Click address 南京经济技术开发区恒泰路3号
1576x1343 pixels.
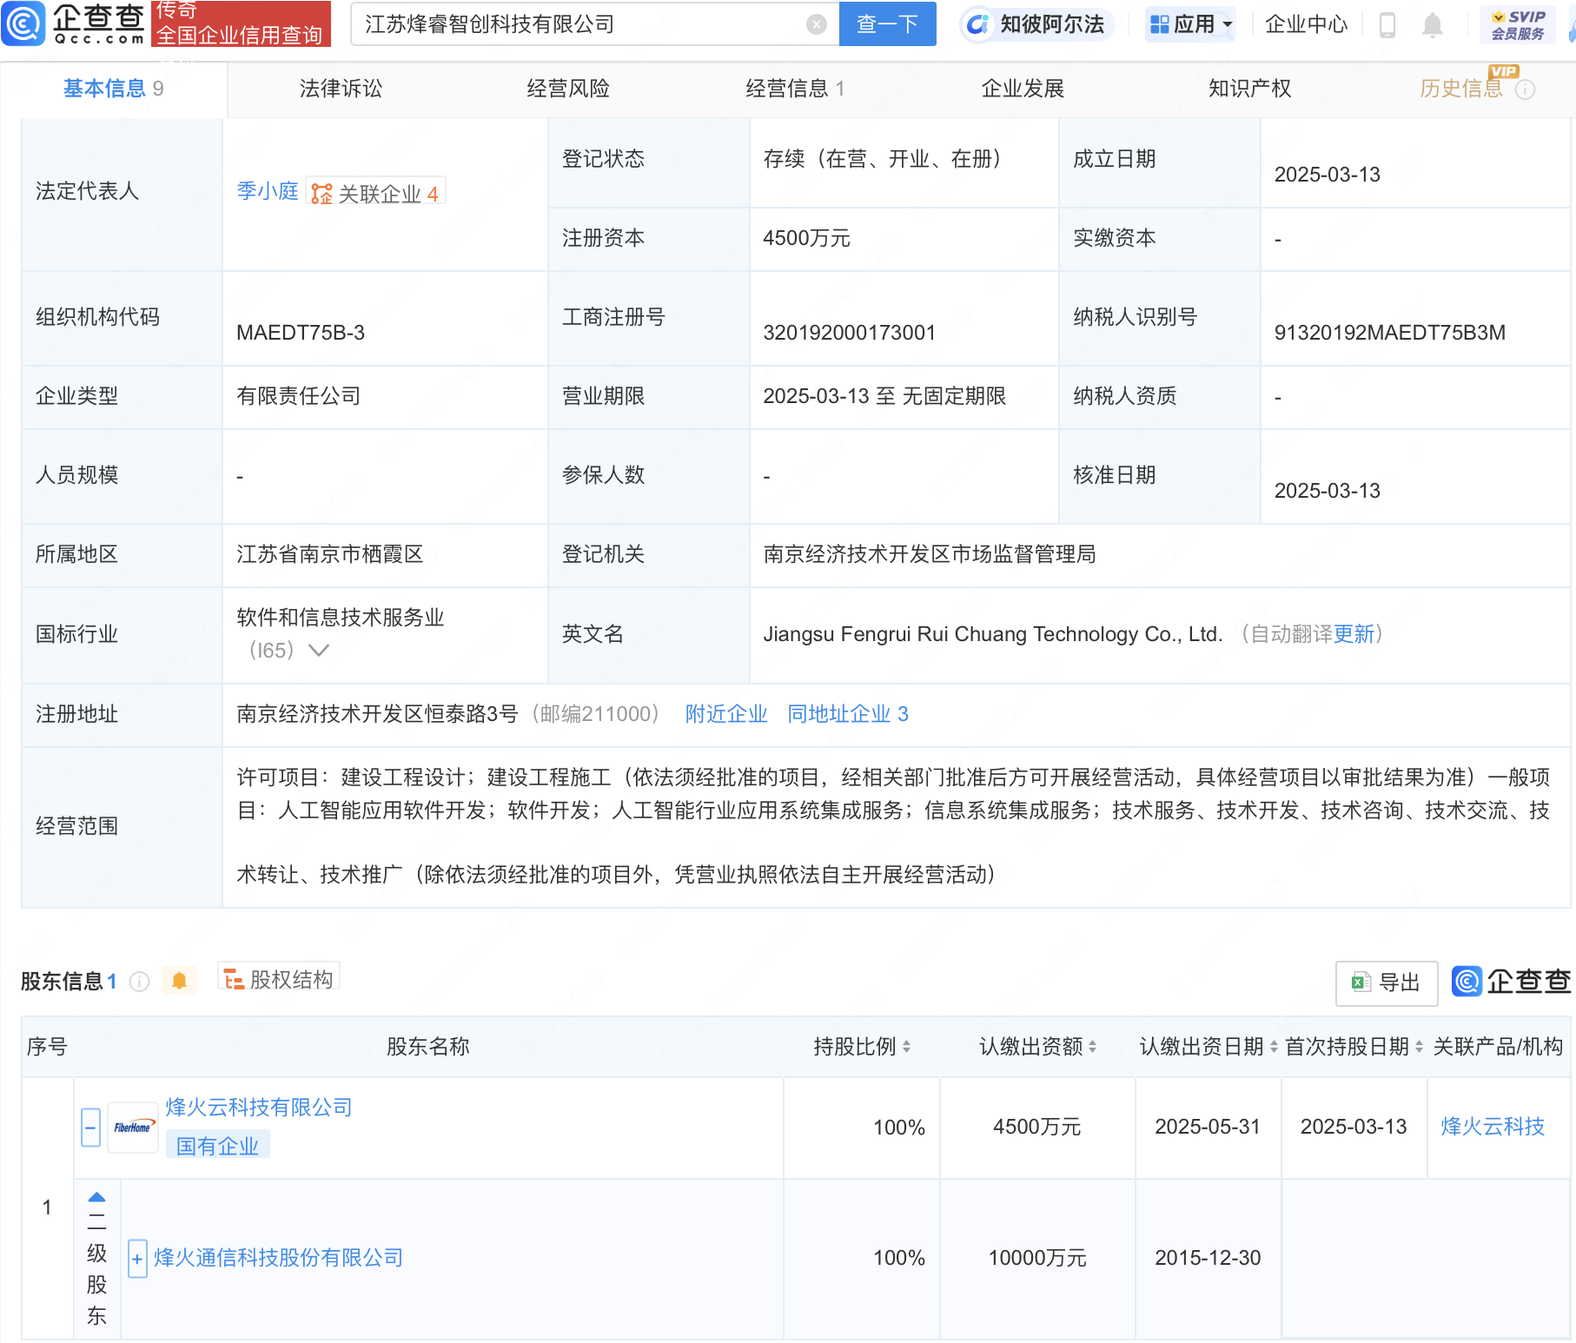[x=377, y=714]
